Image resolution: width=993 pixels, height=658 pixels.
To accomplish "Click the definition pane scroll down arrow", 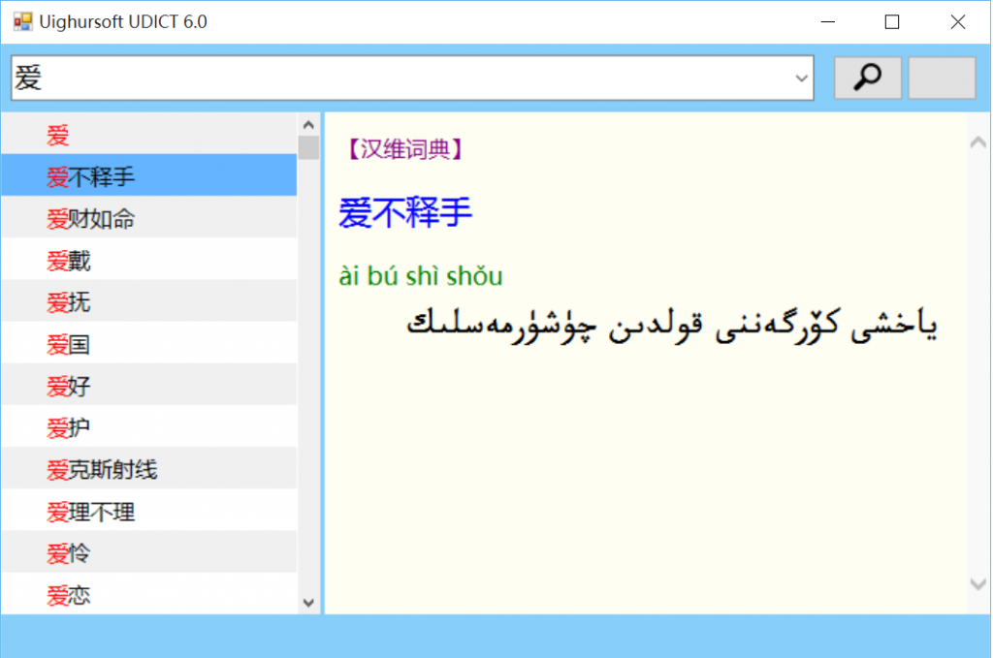I will click(x=977, y=584).
